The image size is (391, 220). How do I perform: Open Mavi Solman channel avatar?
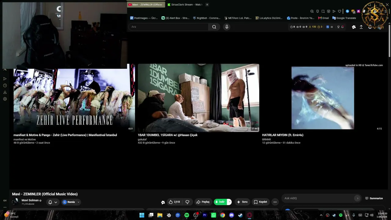15,202
